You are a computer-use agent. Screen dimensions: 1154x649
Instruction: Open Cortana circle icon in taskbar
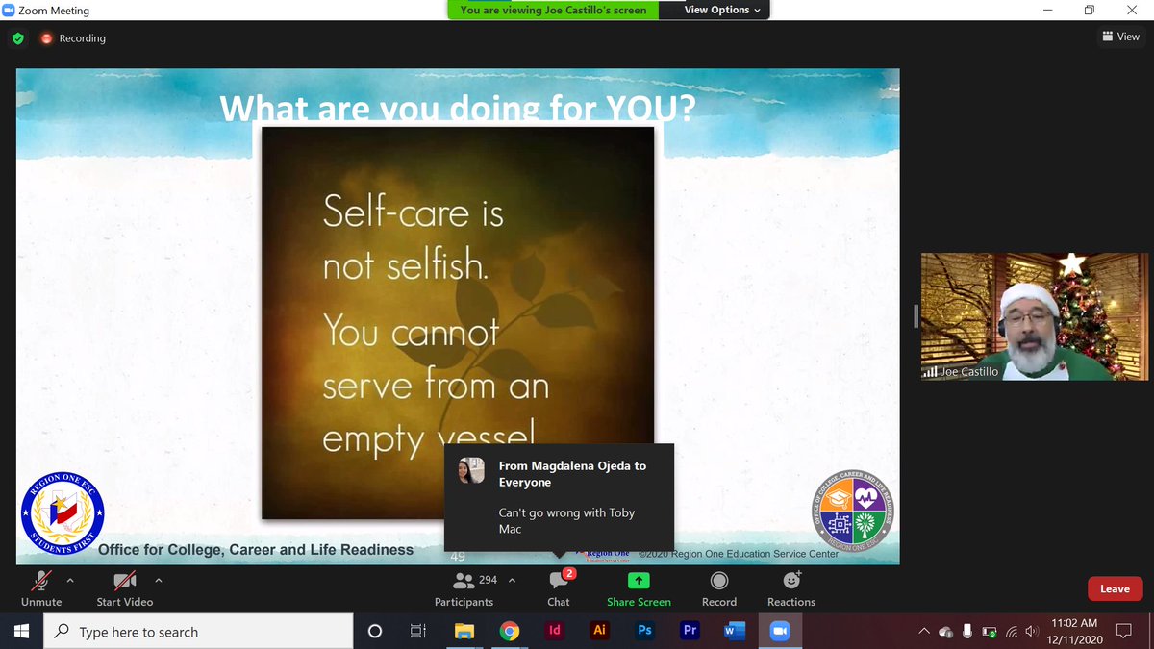pos(375,631)
